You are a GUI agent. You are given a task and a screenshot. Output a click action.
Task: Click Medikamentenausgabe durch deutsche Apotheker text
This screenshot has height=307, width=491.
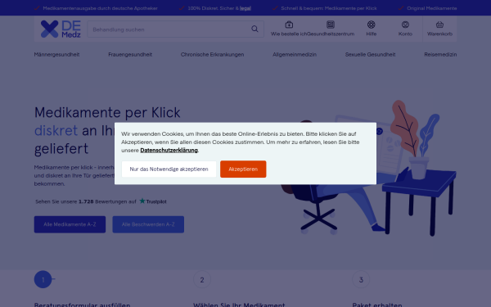tap(100, 8)
